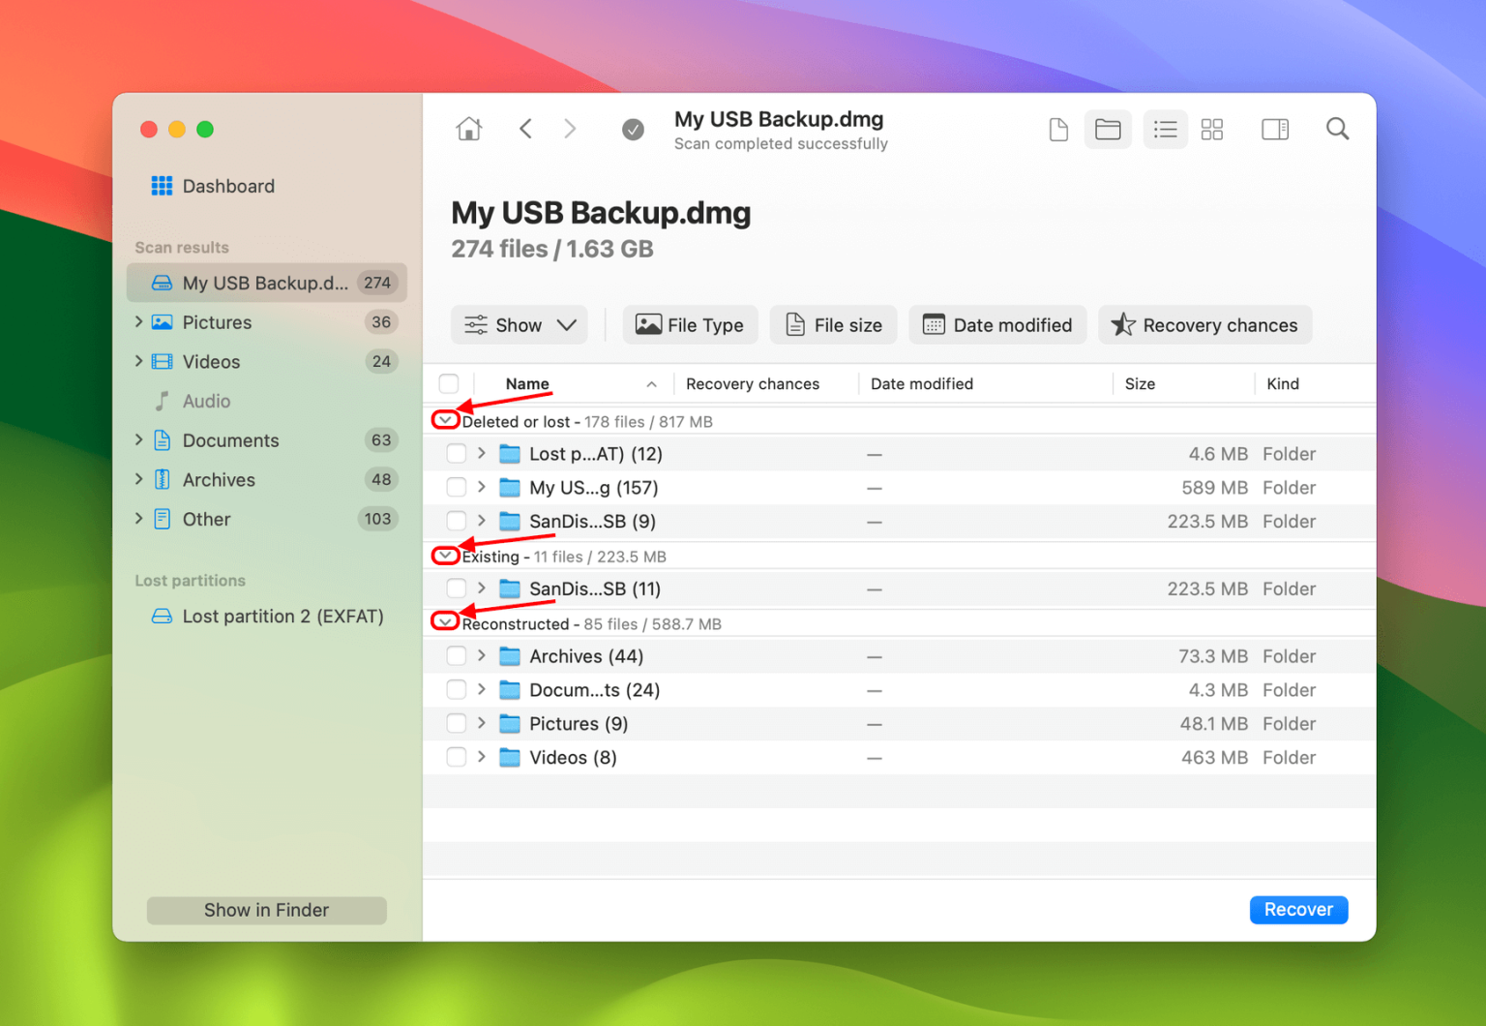1486x1026 pixels.
Task: Open search with the magnifier icon
Action: click(1337, 129)
